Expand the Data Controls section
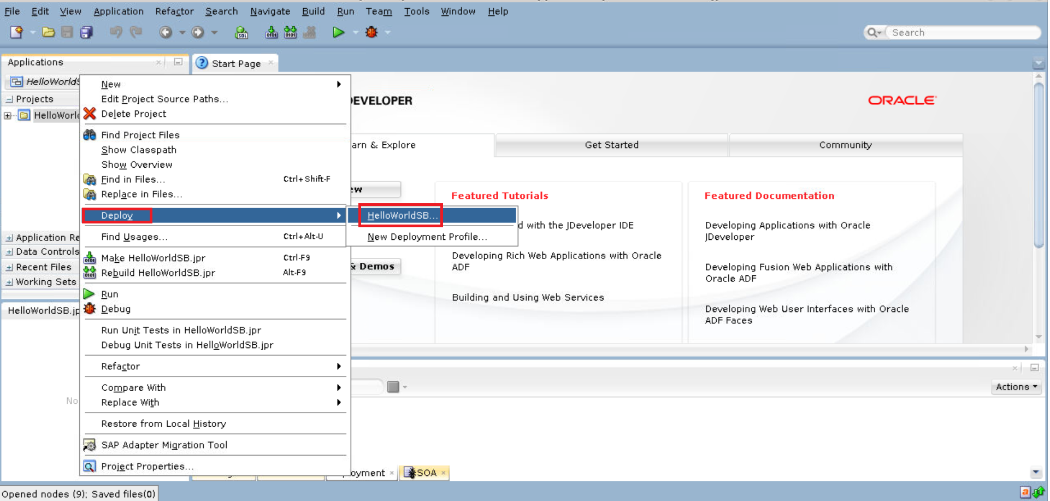The image size is (1050, 501). [9, 252]
